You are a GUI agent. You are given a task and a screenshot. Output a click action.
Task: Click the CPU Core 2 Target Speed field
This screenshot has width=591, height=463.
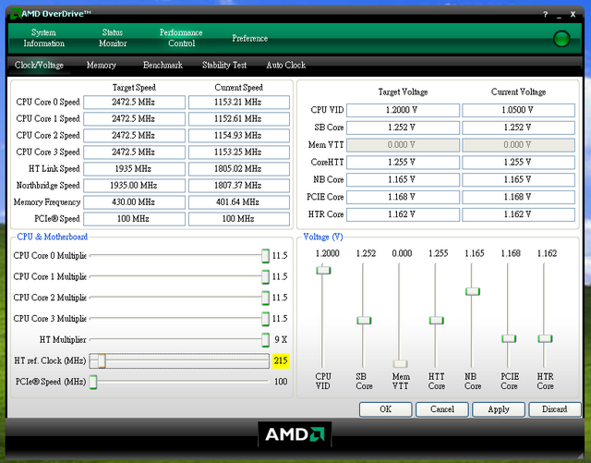coord(134,136)
